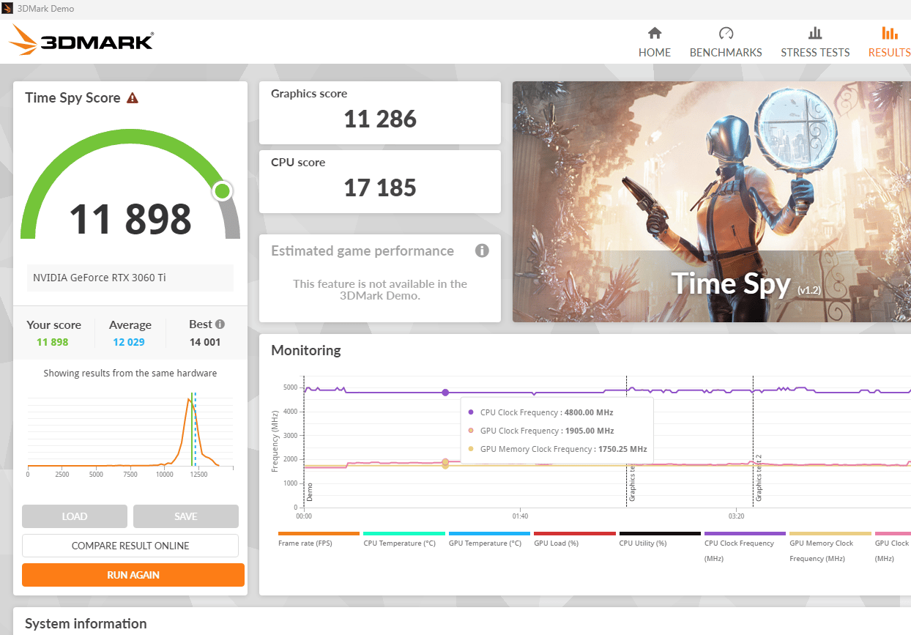Click the Estimated game performance info icon
This screenshot has height=635, width=911.
(482, 250)
